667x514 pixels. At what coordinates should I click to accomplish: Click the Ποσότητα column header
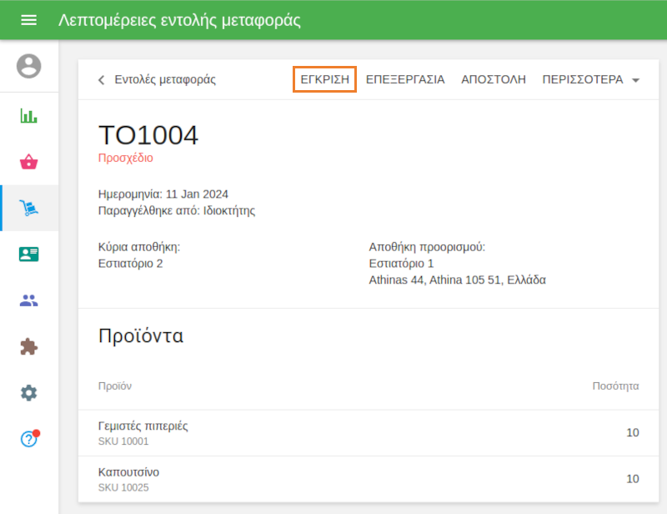click(618, 386)
